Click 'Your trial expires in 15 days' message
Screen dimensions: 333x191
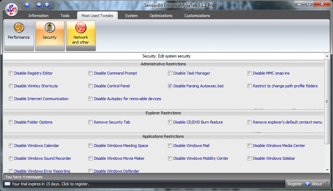tap(50, 184)
